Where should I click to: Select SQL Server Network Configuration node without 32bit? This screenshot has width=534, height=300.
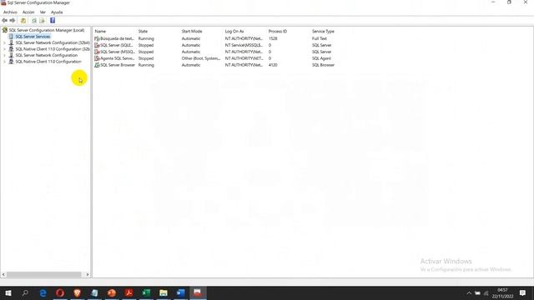click(x=47, y=55)
